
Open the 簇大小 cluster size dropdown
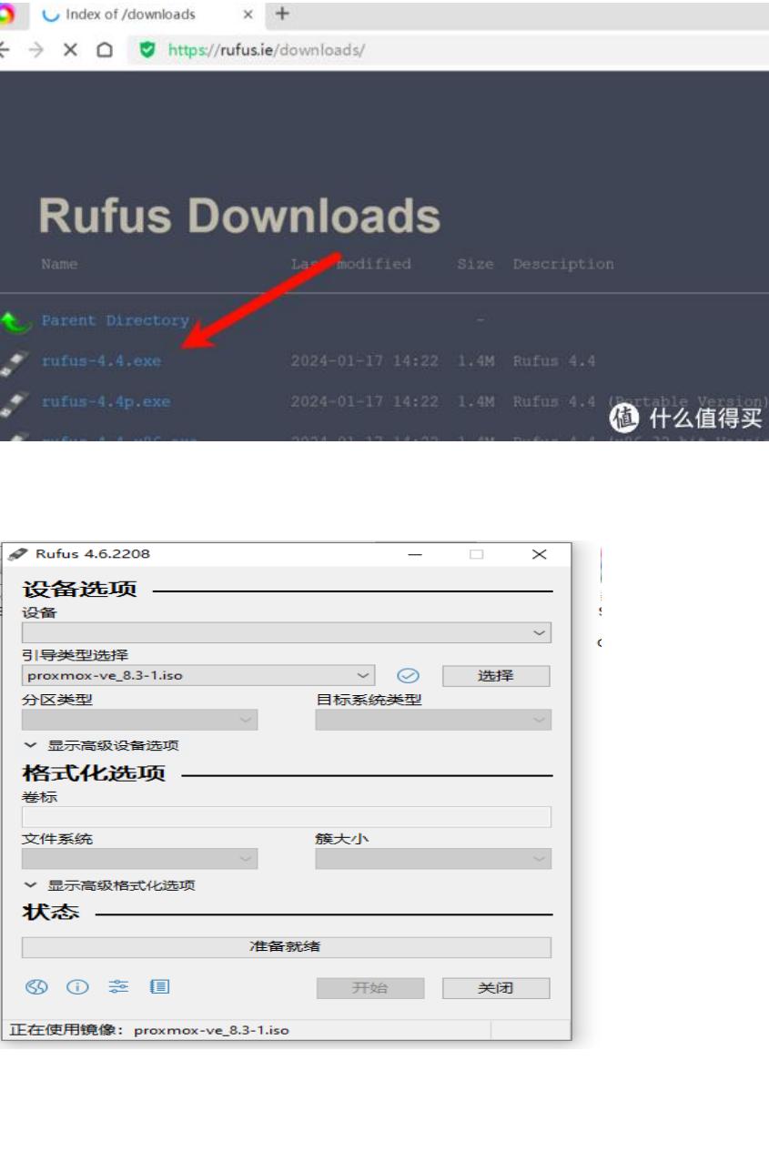433,858
